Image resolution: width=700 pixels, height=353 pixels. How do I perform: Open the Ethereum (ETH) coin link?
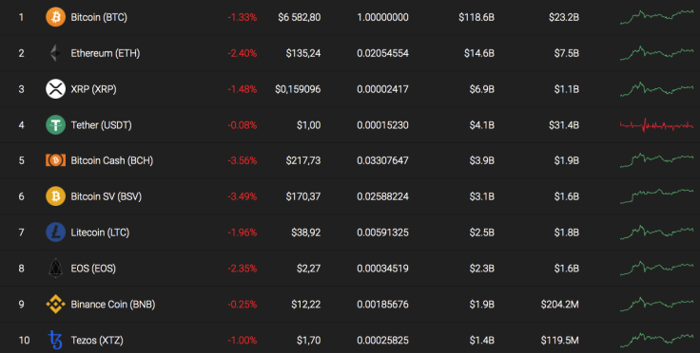click(x=106, y=53)
